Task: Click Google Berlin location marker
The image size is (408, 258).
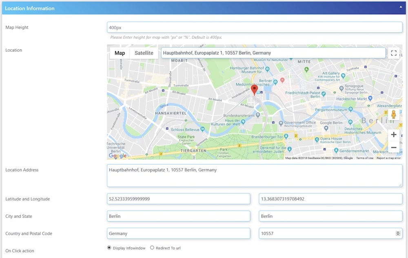Action: click(x=326, y=128)
